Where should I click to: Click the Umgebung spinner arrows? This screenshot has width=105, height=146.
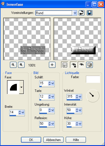click(x=49, y=110)
